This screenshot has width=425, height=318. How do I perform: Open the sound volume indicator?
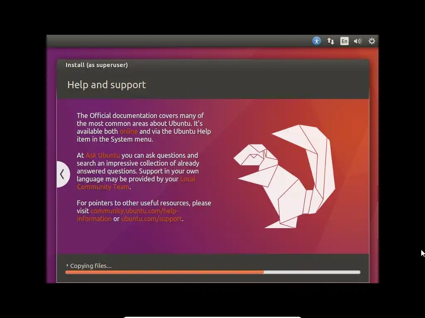[358, 41]
